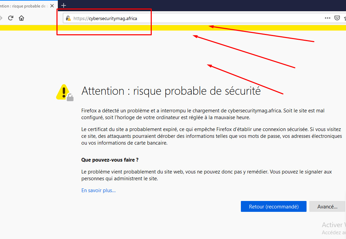This screenshot has width=346, height=239.
Task: Save this page to Pocket
Action: pos(337,18)
